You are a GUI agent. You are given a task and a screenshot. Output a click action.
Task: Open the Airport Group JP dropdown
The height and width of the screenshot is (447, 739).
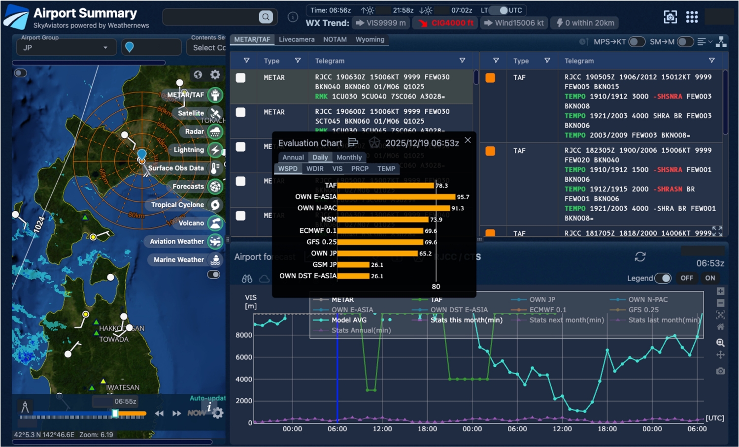pos(66,48)
